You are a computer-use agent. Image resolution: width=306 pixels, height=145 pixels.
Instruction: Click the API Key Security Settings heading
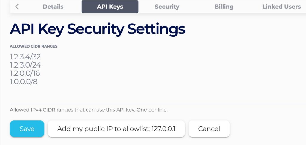click(x=97, y=29)
